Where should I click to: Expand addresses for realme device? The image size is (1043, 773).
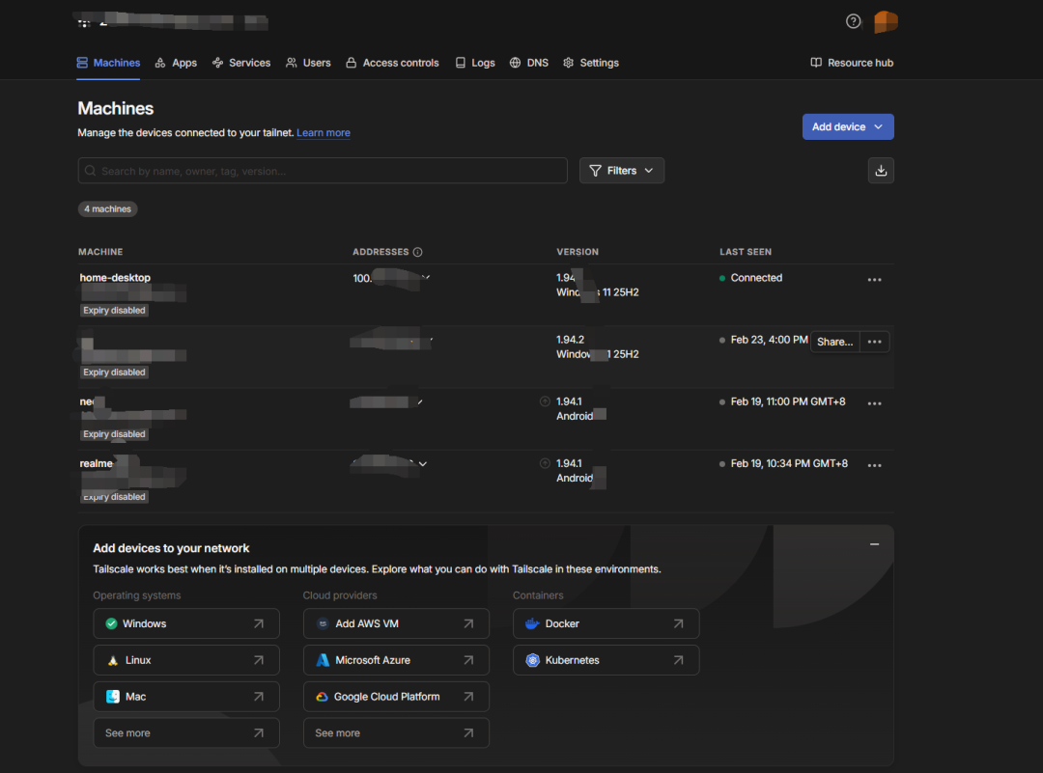[x=422, y=464]
